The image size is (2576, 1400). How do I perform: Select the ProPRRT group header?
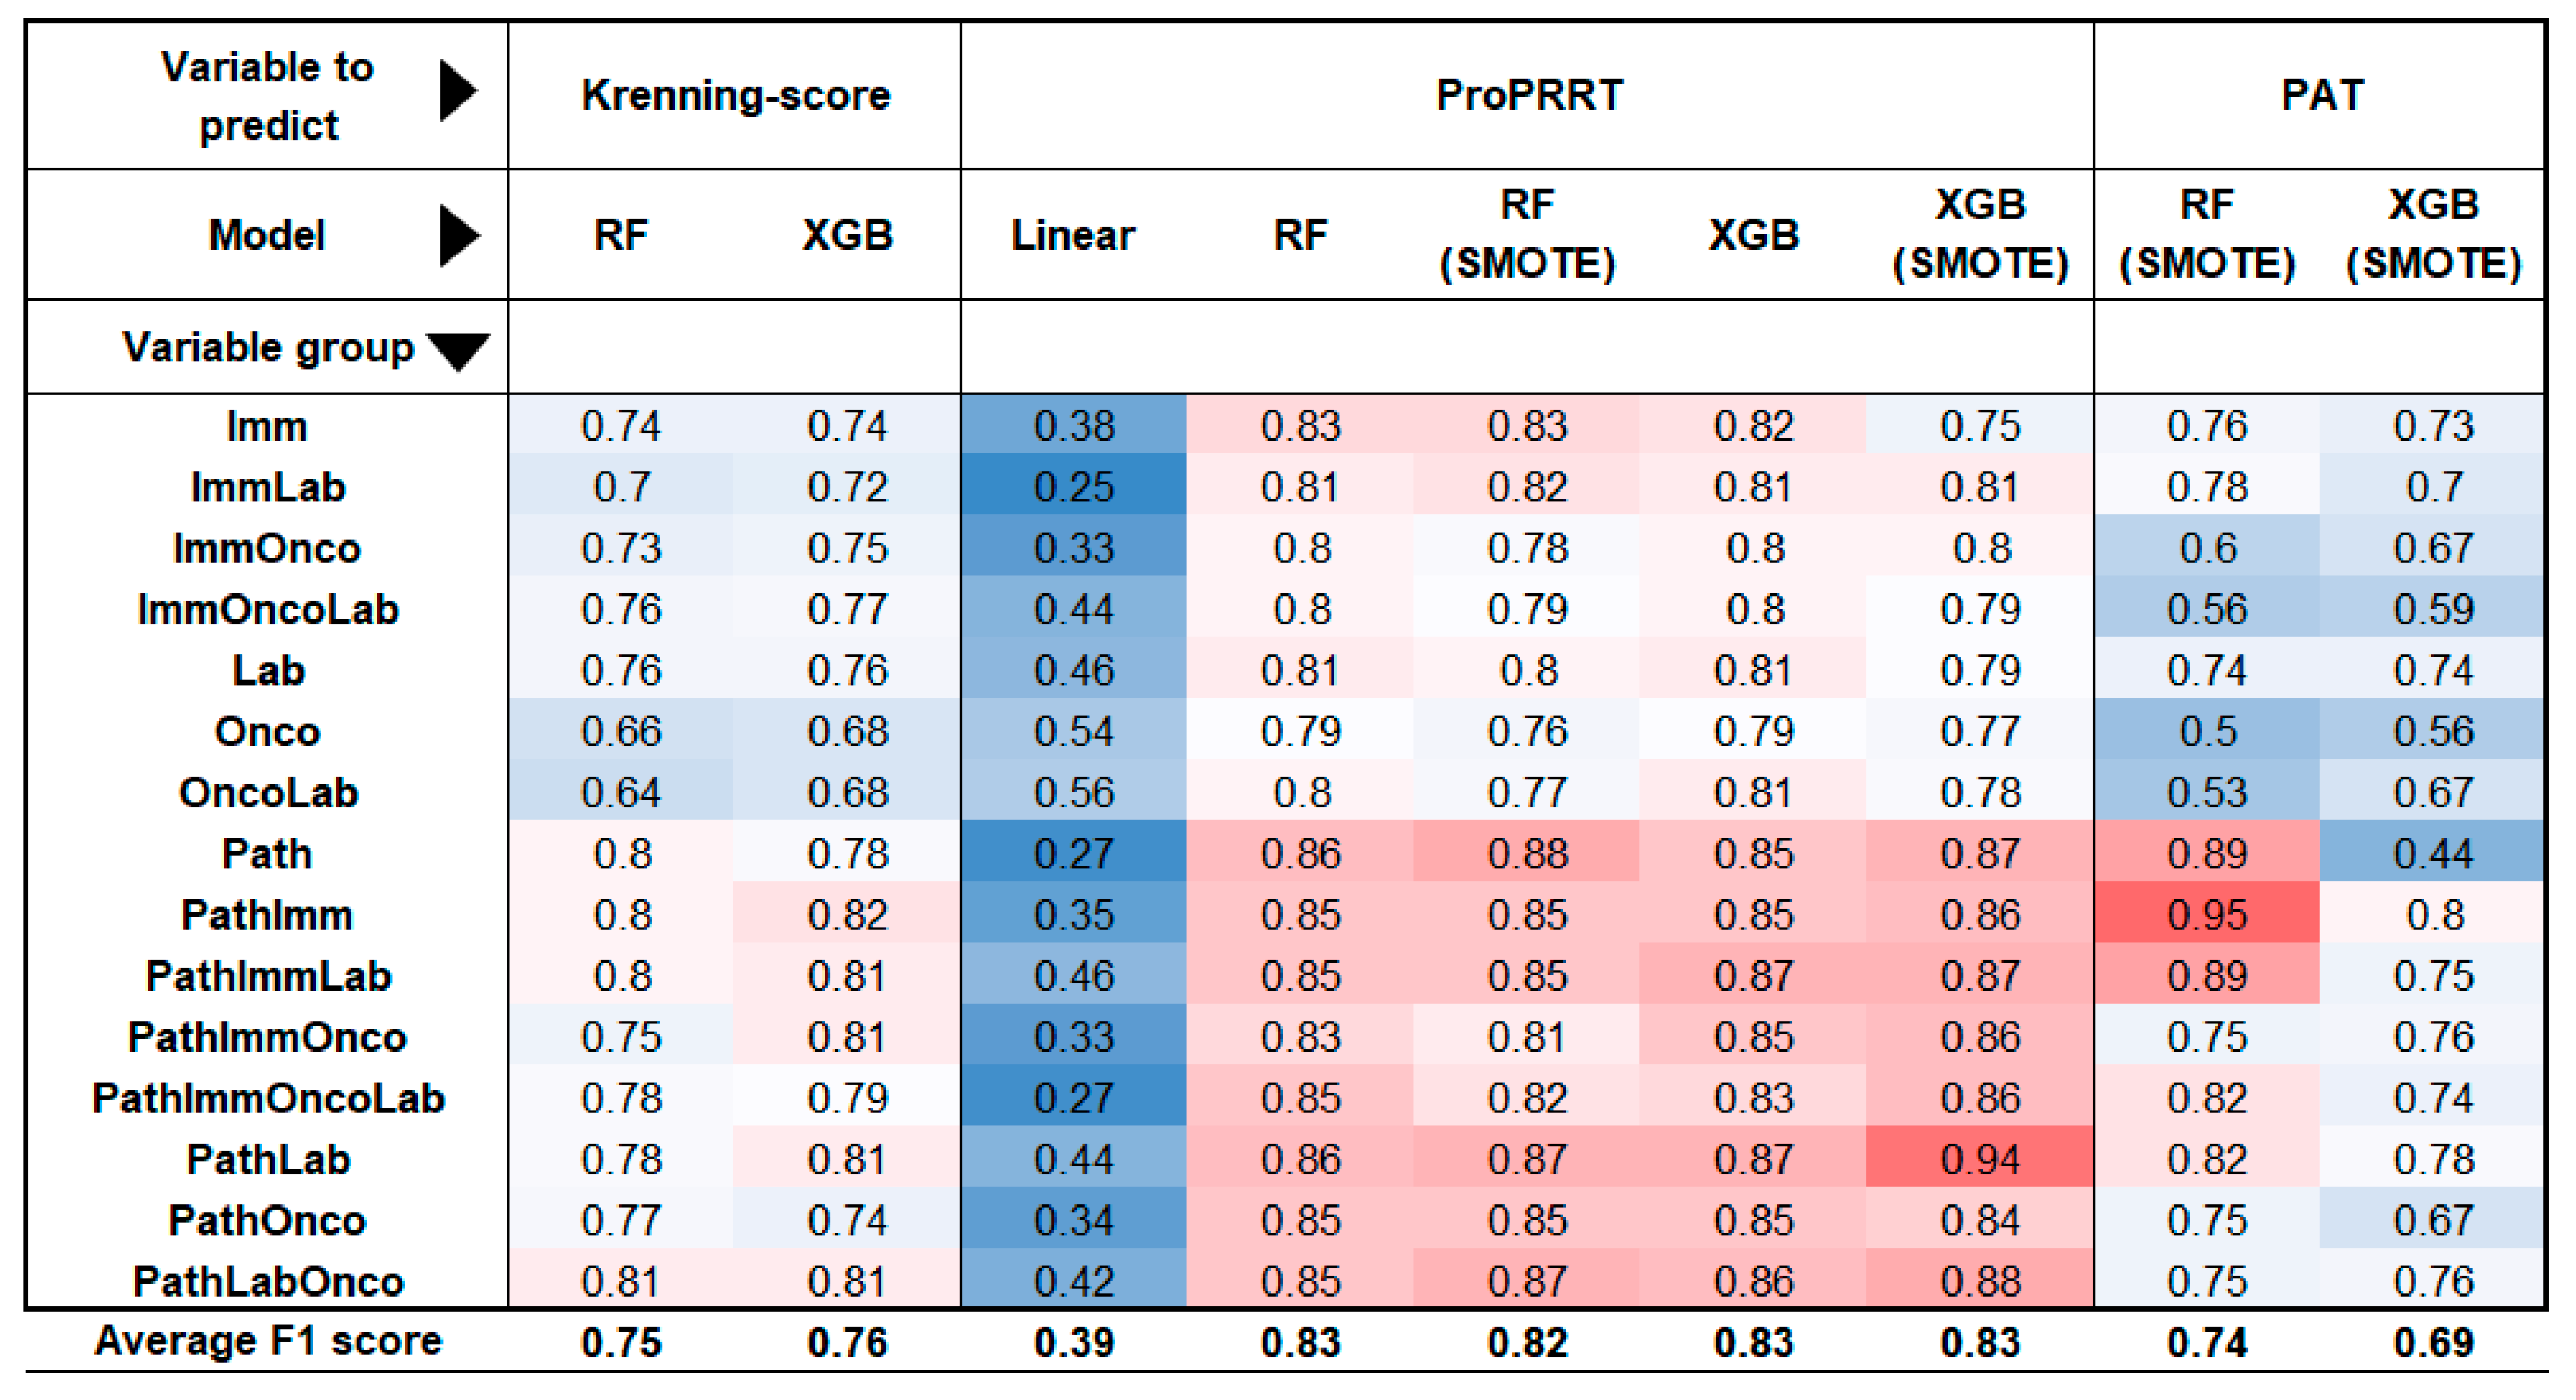[x=1528, y=95]
